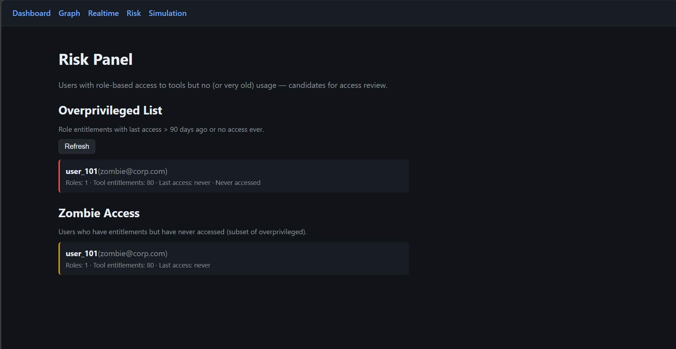676x349 pixels.
Task: Click the Overprivileged List section heading
Action: [x=110, y=111]
